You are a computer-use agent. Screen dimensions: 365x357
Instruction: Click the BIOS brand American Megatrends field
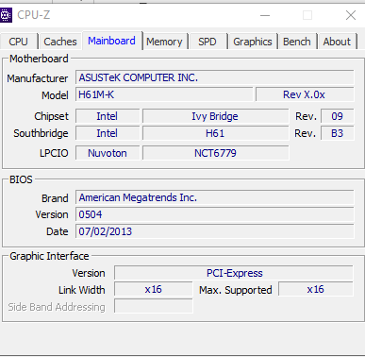215,197
